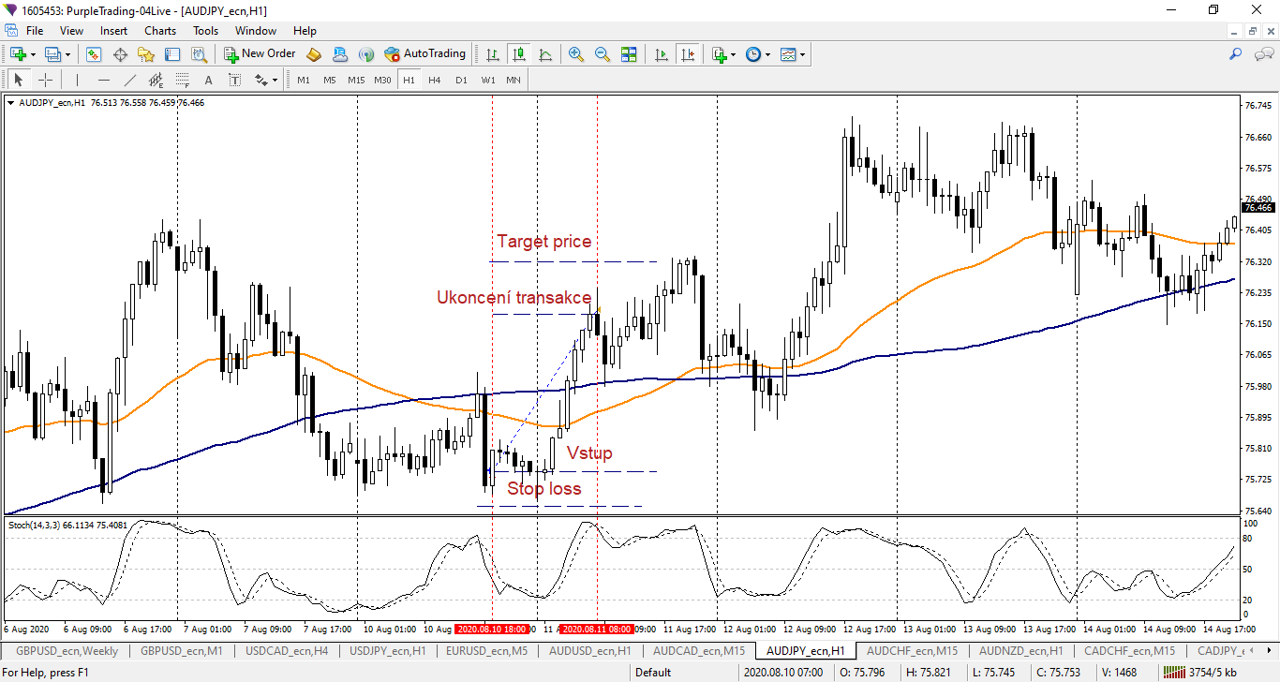Tile chart windows with the grid icon

(x=628, y=54)
